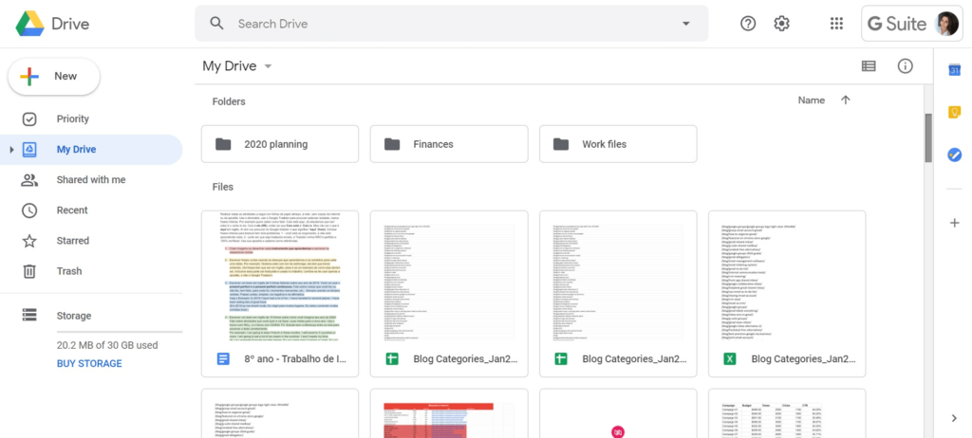The image size is (972, 438).
Task: Click the Help question mark icon
Action: coord(748,24)
